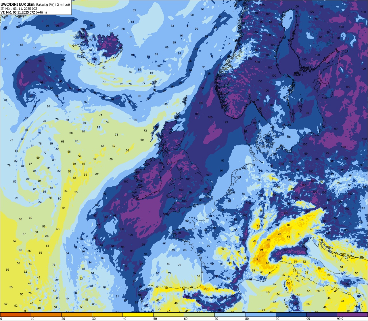Screen dimensions: 368x321
Task: Click the light blue 70–80 legend swatch
Action: pyautogui.click(x=230, y=315)
